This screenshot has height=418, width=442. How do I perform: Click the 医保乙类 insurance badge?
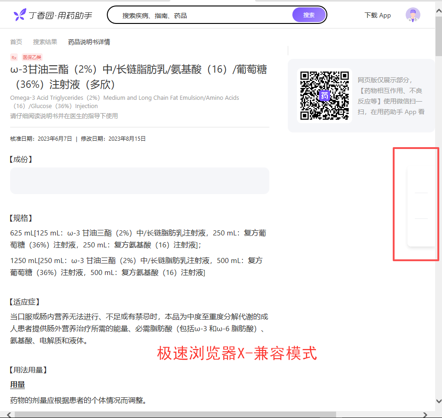tap(32, 57)
